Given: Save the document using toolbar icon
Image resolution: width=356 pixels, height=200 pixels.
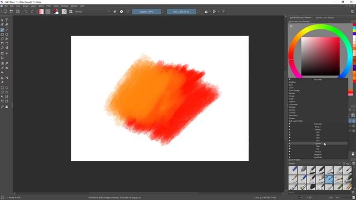Looking at the screenshot, I should 18,11.
